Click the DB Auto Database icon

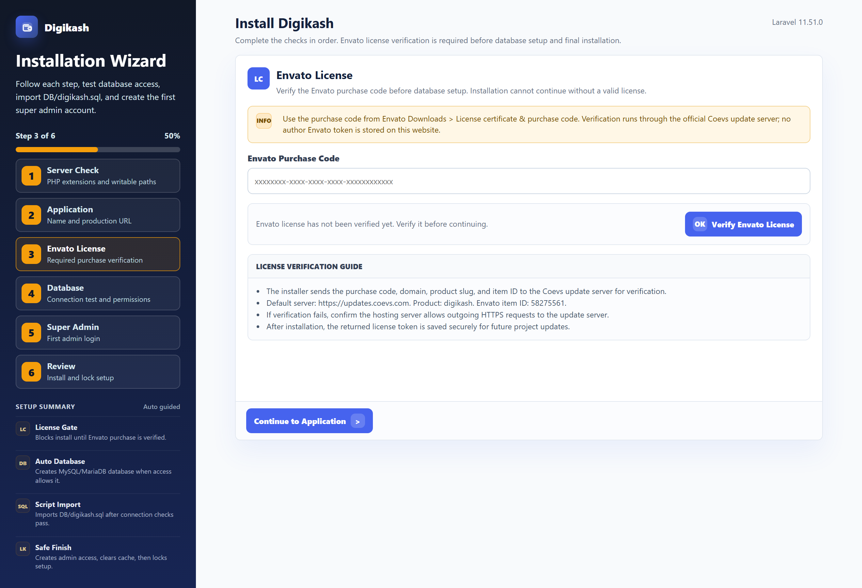pos(23,463)
